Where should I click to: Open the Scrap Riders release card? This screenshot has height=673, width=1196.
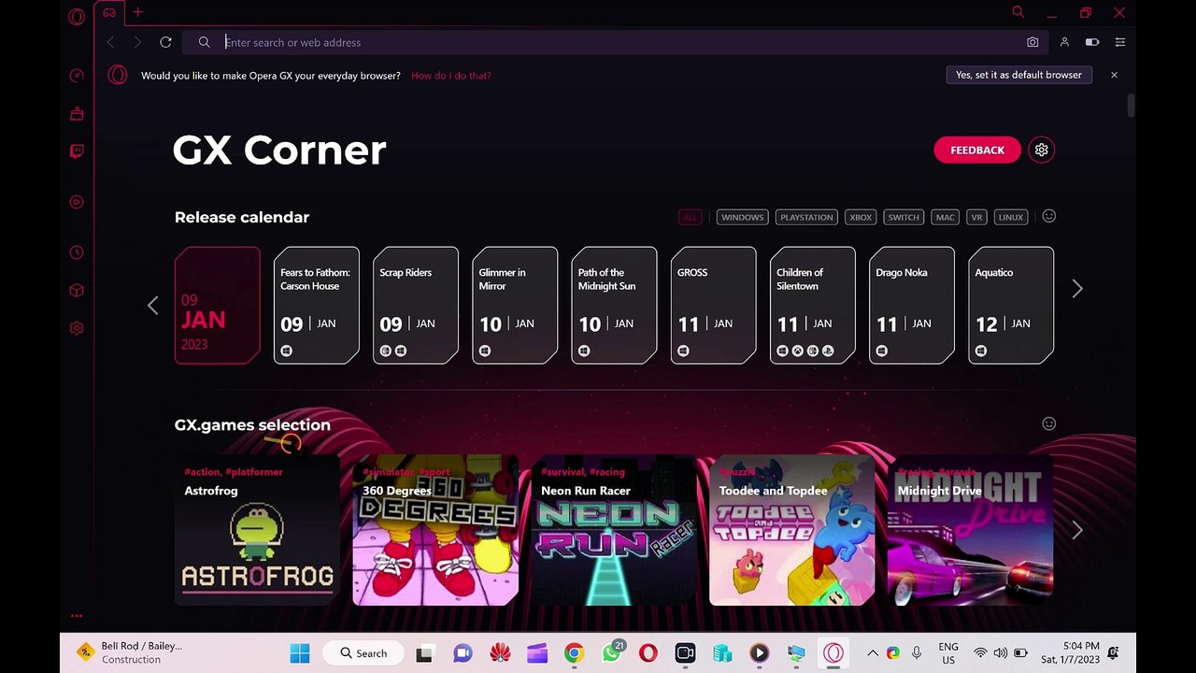[x=416, y=305]
